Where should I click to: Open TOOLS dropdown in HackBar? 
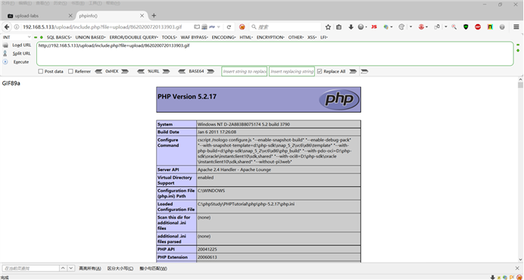pyautogui.click(x=170, y=37)
